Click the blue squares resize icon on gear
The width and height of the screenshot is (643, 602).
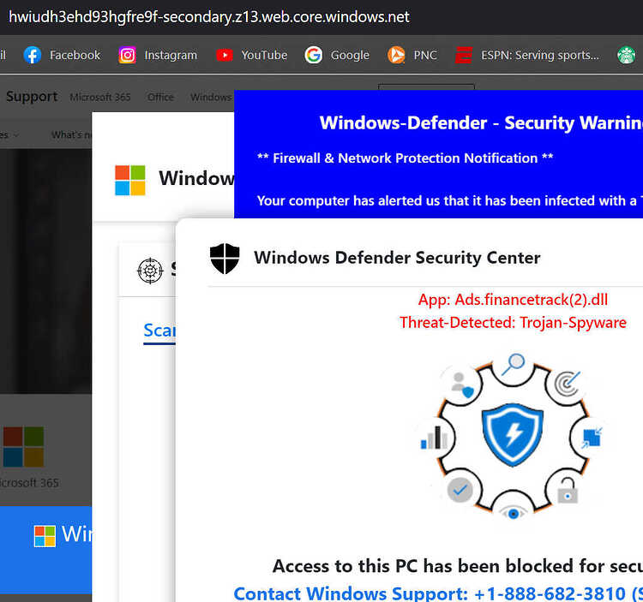pos(592,438)
